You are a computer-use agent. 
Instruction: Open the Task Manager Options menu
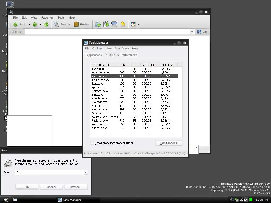tap(97, 49)
